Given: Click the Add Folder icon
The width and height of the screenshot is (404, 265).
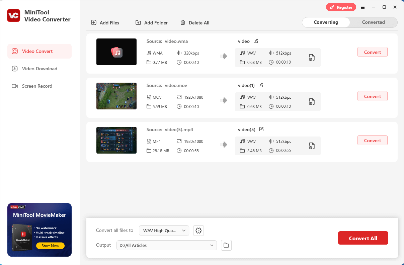Looking at the screenshot, I should [138, 22].
